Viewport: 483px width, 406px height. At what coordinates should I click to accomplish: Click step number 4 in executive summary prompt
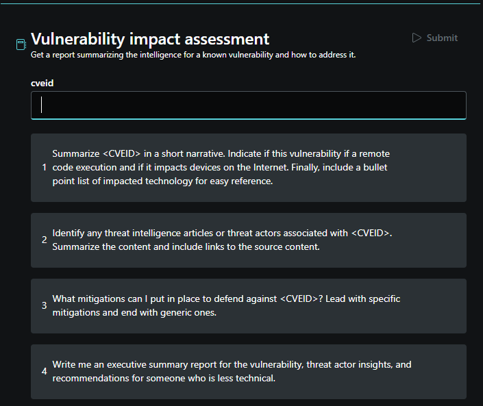pyautogui.click(x=44, y=371)
